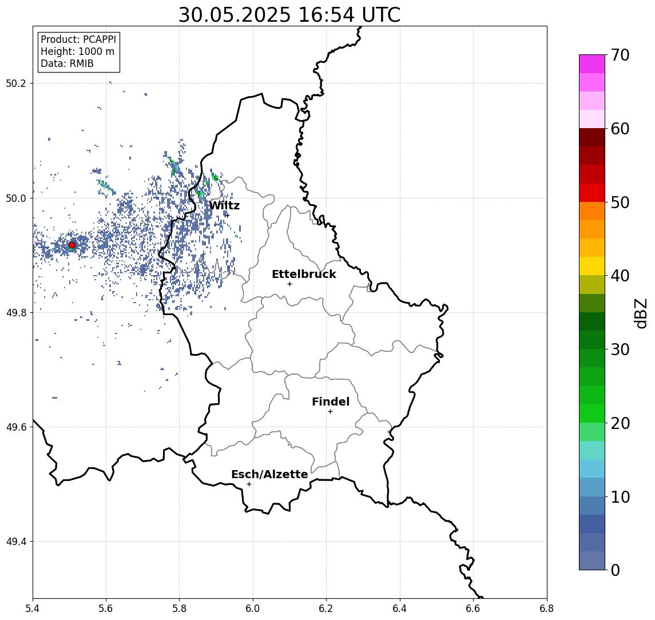655x620 pixels.
Task: Click the longitude tick label 6.4
Action: coord(400,609)
